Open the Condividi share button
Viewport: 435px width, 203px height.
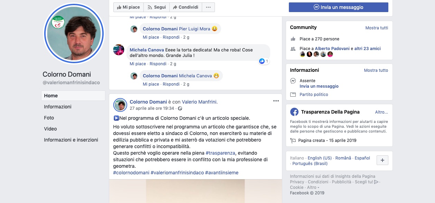186,7
